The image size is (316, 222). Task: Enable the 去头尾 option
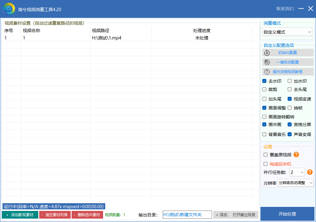289,89
